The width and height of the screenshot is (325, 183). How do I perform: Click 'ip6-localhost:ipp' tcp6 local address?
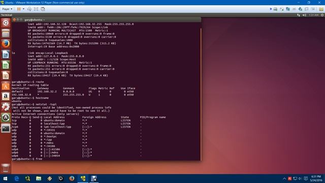coord(57,127)
